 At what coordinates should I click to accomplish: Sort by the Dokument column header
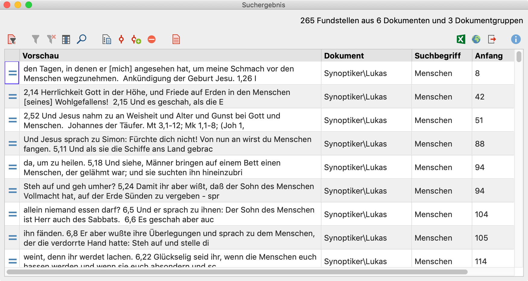coord(366,56)
